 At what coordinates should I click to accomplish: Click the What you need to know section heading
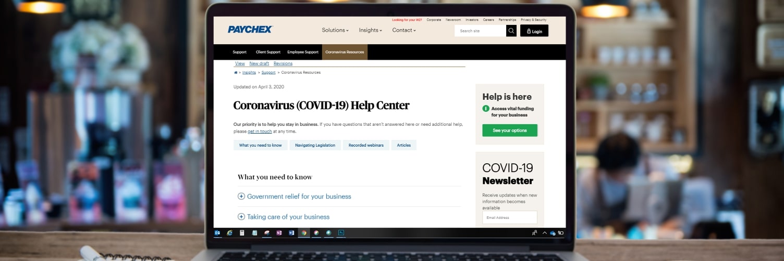[x=275, y=177]
